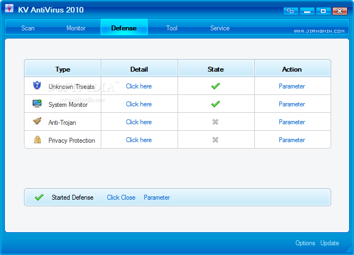Select the Unknown Threats row label
This screenshot has width=354, height=255.
(x=71, y=87)
